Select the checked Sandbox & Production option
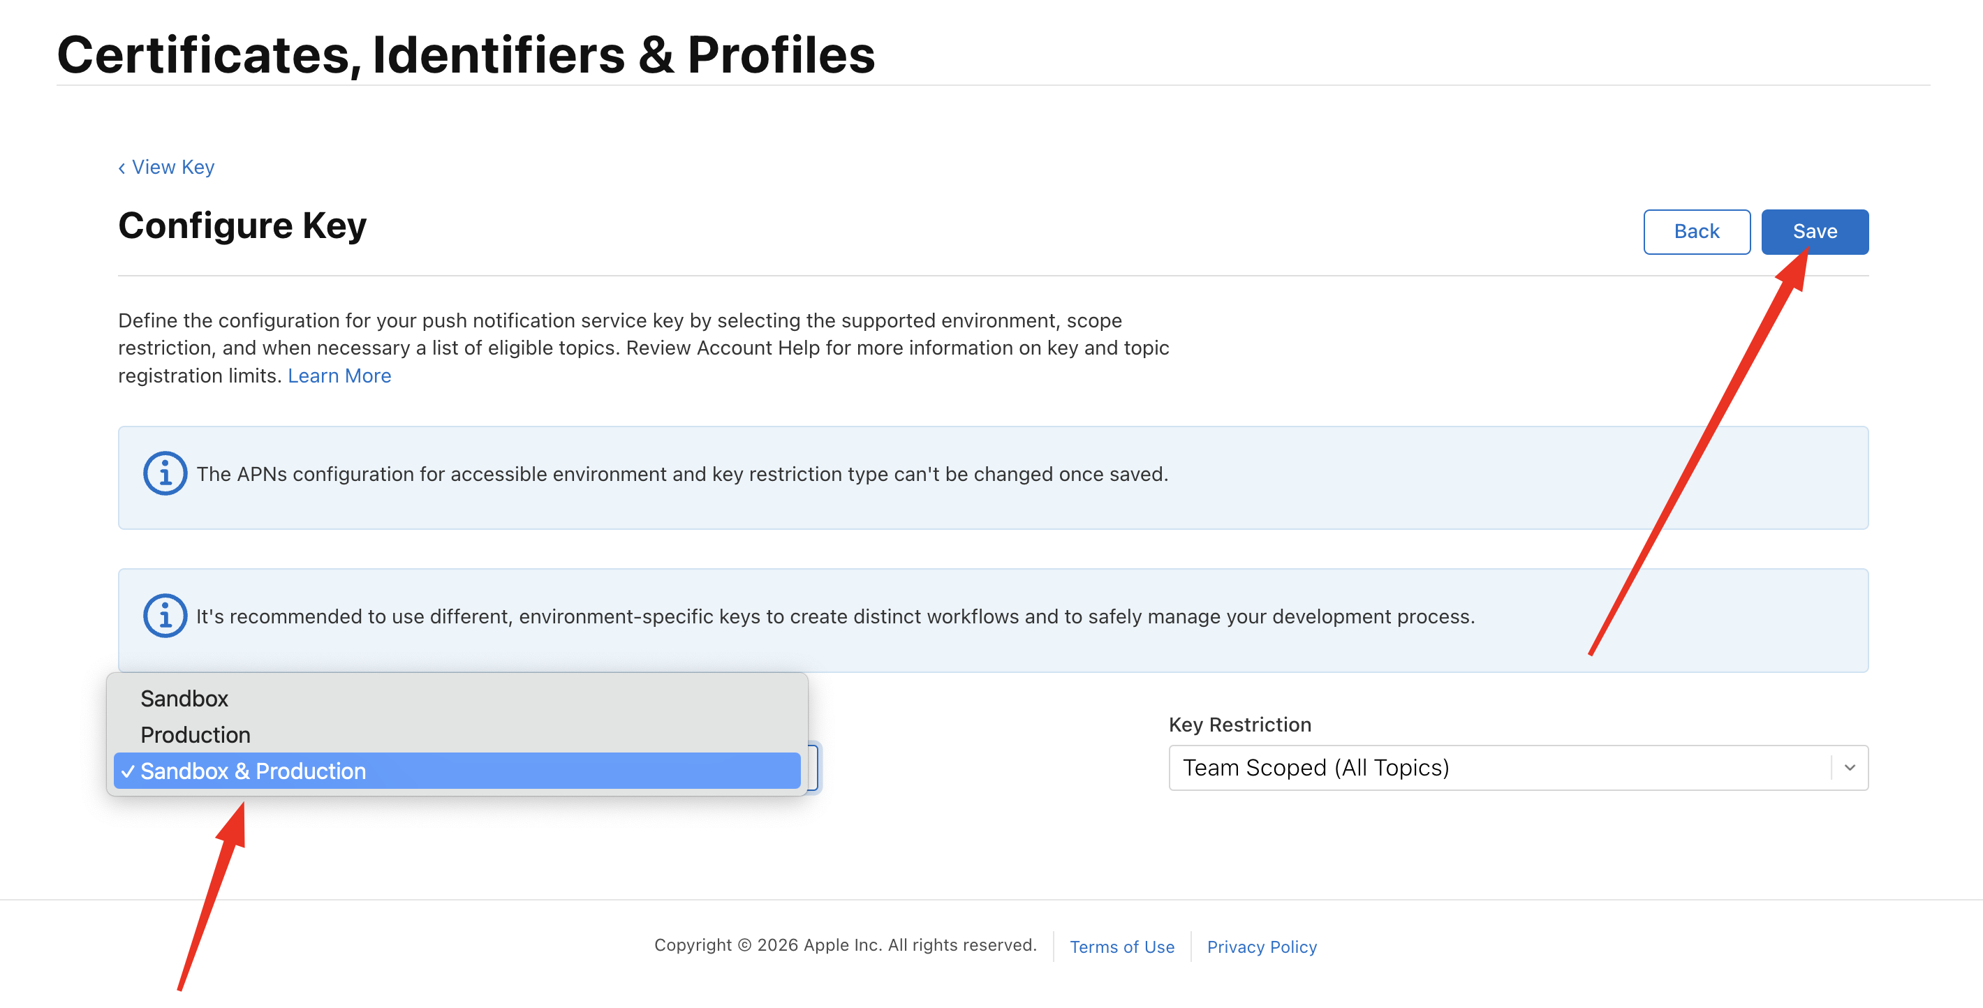This screenshot has height=1008, width=1983. click(x=253, y=770)
